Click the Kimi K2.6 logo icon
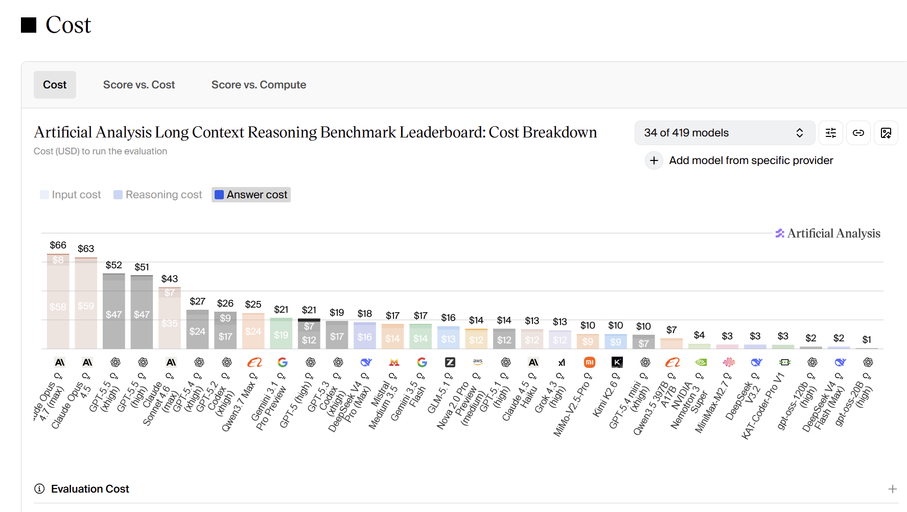 click(617, 362)
